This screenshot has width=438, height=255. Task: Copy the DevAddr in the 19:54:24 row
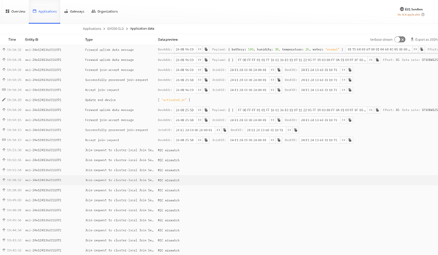pos(206,90)
